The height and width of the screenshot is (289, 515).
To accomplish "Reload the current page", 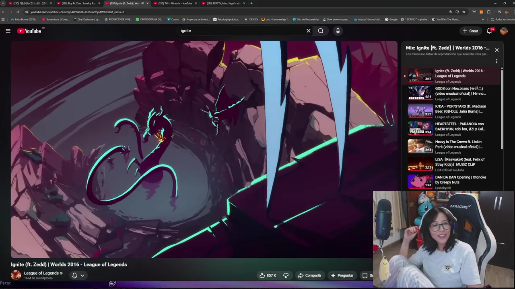I will pyautogui.click(x=18, y=12).
